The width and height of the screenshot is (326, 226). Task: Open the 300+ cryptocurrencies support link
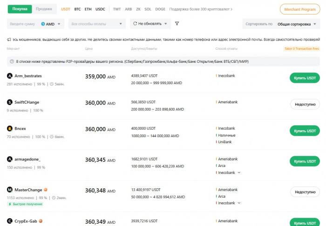[x=201, y=9]
